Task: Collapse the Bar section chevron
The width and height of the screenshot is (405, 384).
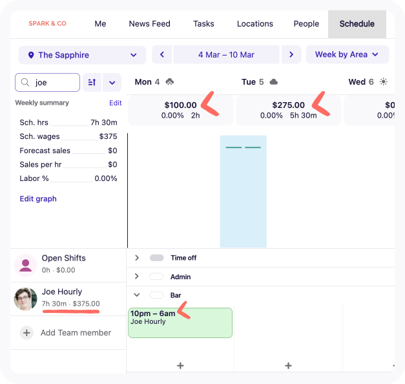Action: tap(137, 295)
